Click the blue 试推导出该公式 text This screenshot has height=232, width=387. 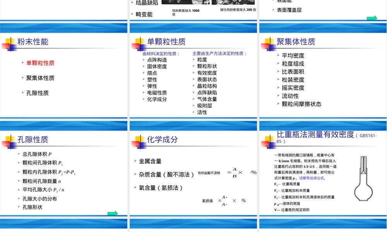pos(313,178)
